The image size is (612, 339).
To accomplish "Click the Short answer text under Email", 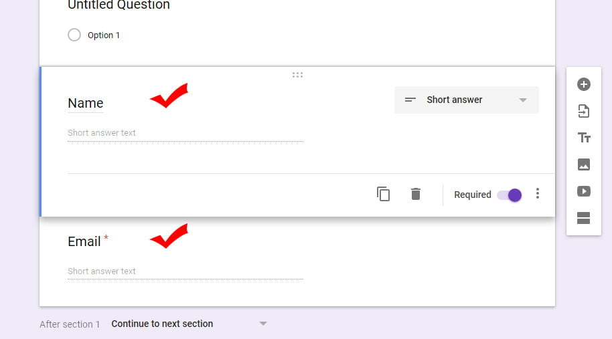I will click(x=102, y=271).
